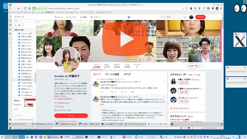Open the address bar history dropdown arrow
The width and height of the screenshot is (247, 139).
pos(184,8)
